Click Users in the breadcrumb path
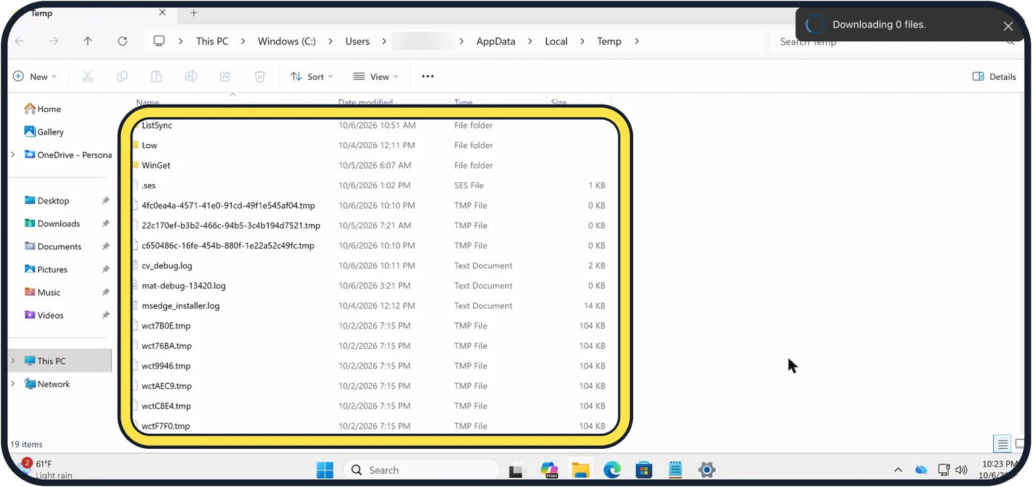The height and width of the screenshot is (487, 1032). [357, 41]
